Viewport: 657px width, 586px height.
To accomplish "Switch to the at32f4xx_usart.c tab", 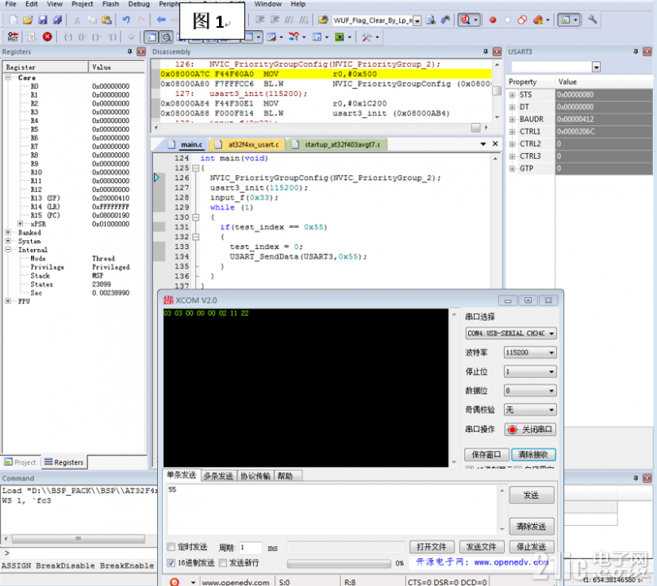I will click(x=248, y=145).
